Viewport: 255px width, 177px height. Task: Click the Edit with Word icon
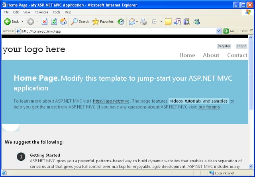(x=154, y=21)
